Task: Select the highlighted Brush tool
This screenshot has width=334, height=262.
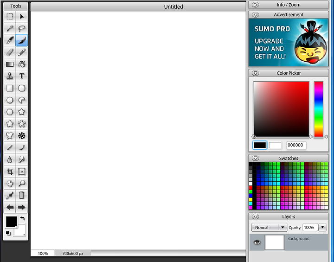Action: (21, 40)
